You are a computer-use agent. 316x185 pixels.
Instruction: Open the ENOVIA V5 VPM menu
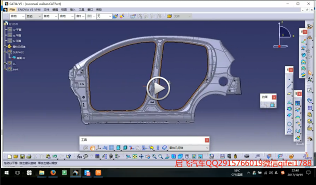29,9
